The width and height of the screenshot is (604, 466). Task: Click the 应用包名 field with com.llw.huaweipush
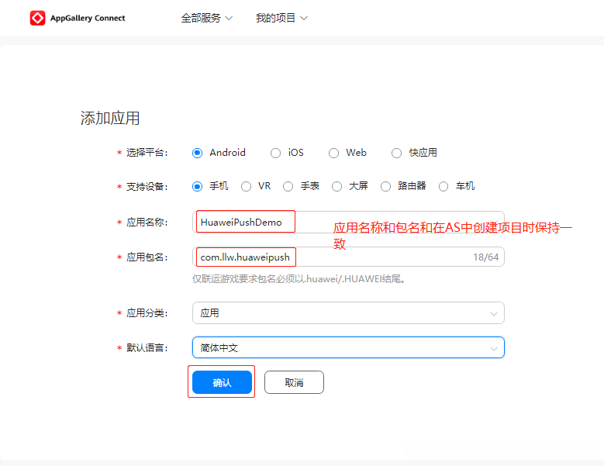coord(348,257)
